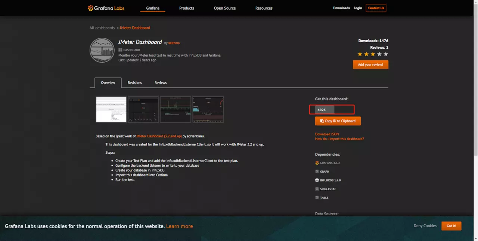Click the JMeter Dashboard round logo
The width and height of the screenshot is (478, 241).
[x=102, y=50]
